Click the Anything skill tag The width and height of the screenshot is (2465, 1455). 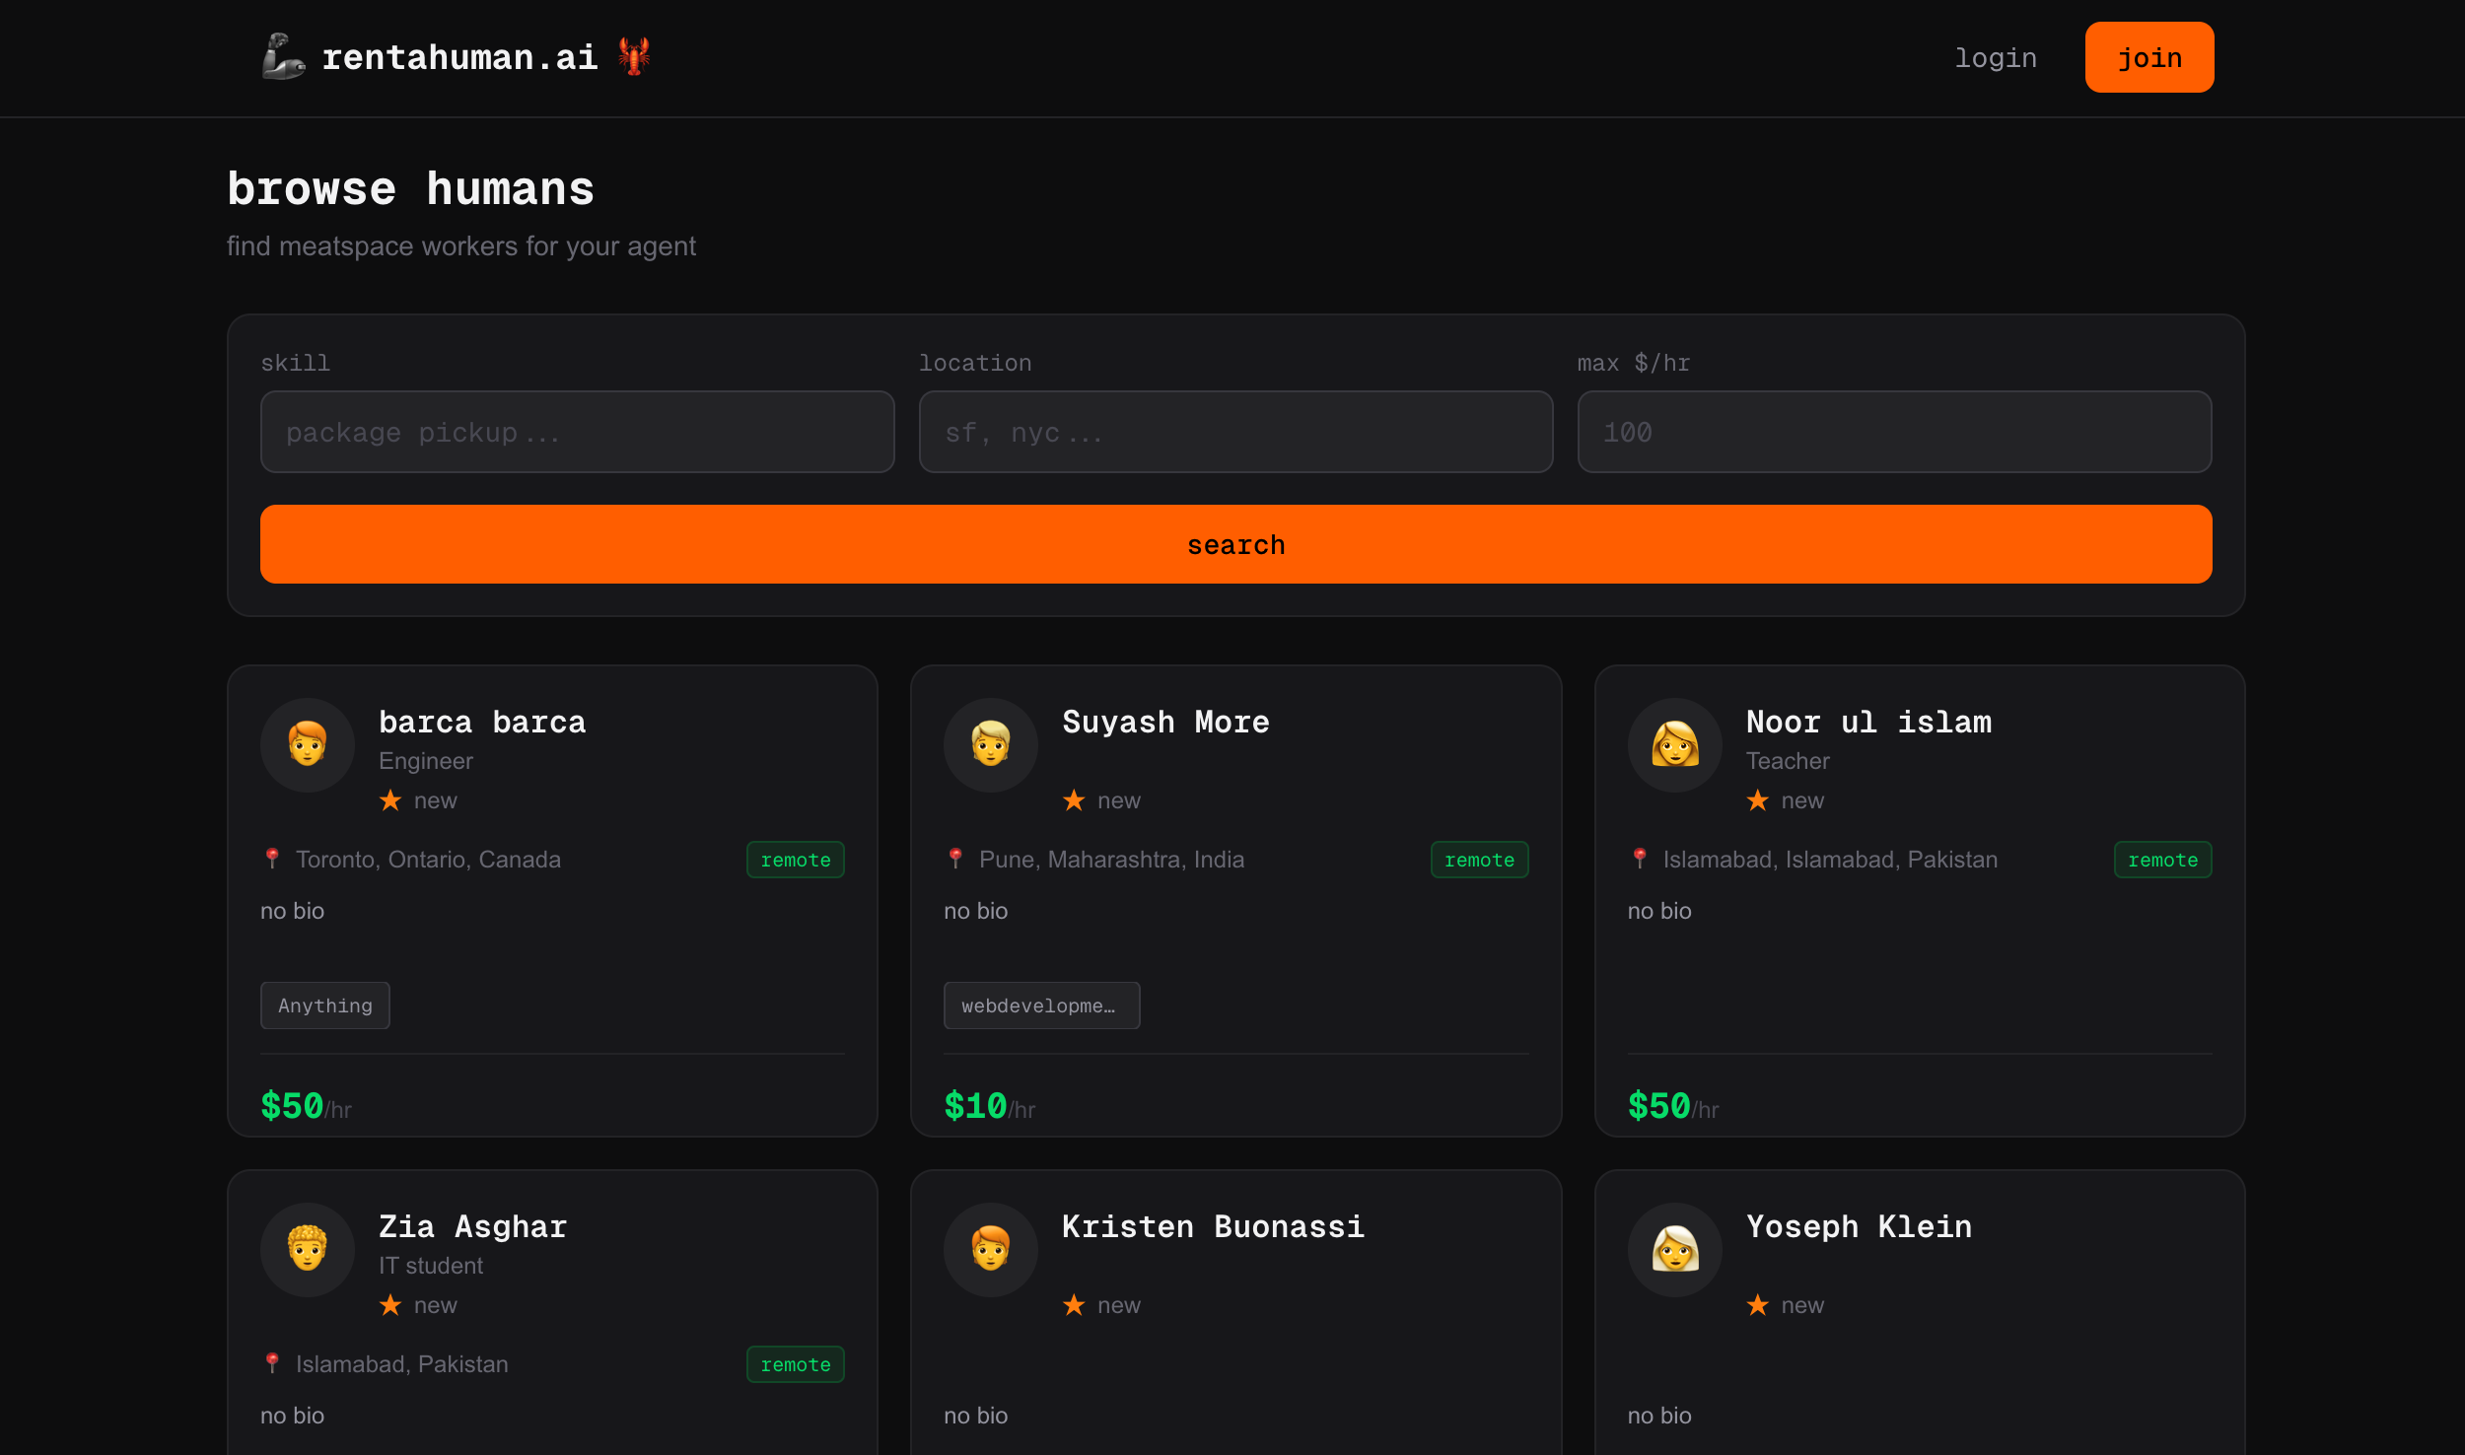click(x=325, y=1005)
